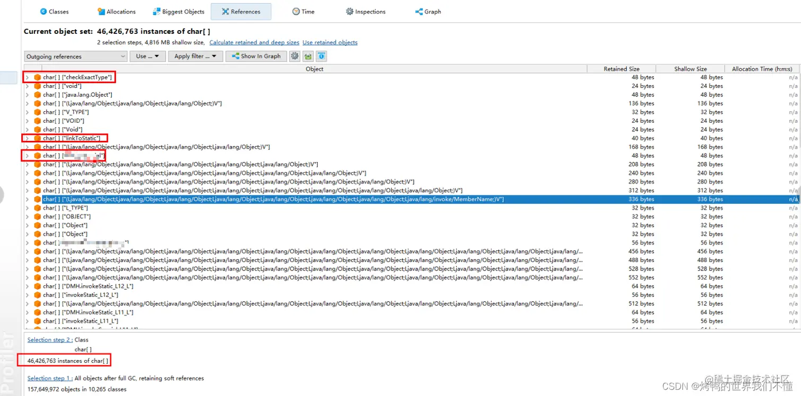
Task: Sort by Retained Size column header
Action: click(x=621, y=69)
